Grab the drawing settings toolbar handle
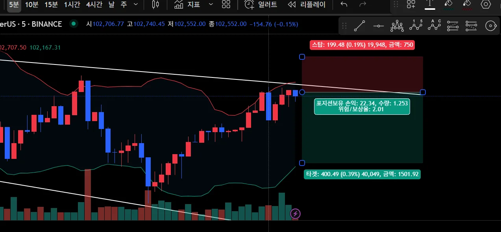This screenshot has width=501, height=232. click(396, 4)
